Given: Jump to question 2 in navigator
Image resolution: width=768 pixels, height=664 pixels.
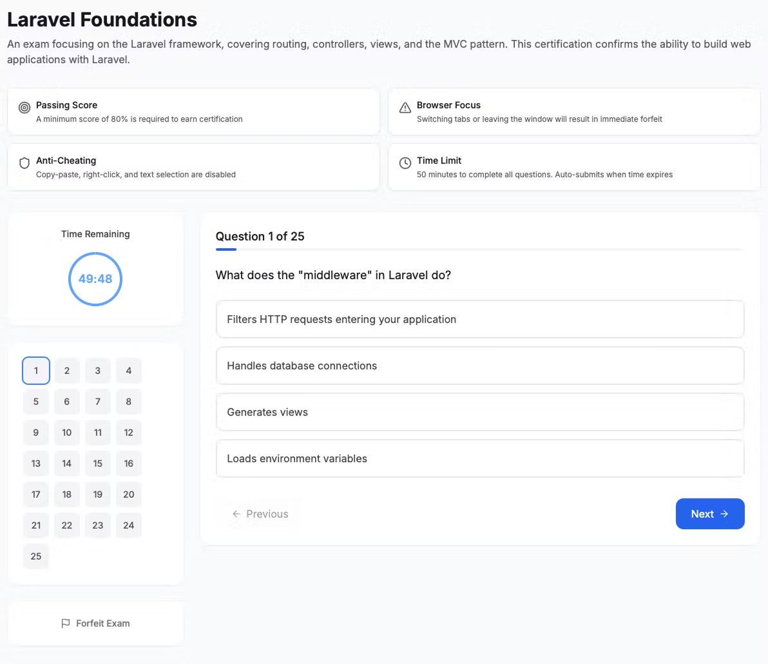Looking at the screenshot, I should (67, 371).
